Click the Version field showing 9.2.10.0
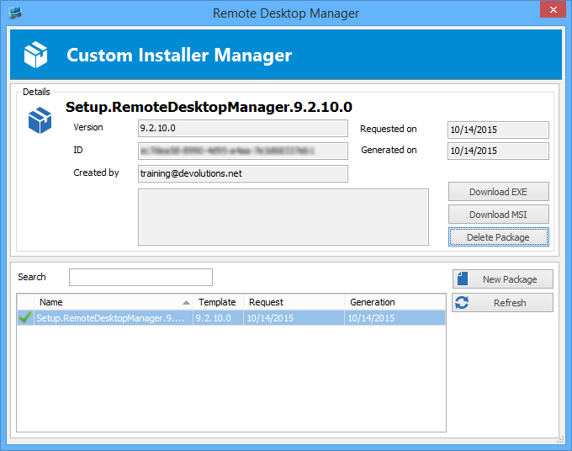Screen dimensions: 572x451 (242, 128)
